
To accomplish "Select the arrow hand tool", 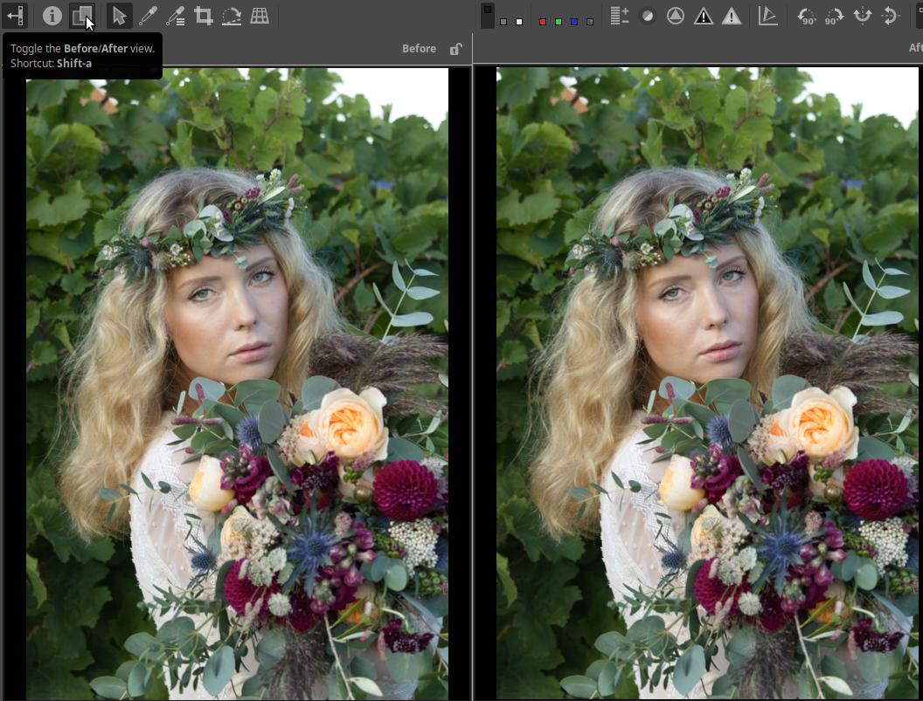I will pos(119,16).
